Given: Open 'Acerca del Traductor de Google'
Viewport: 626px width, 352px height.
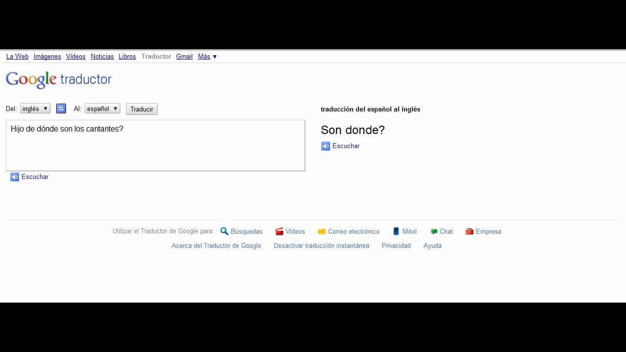Looking at the screenshot, I should (216, 246).
